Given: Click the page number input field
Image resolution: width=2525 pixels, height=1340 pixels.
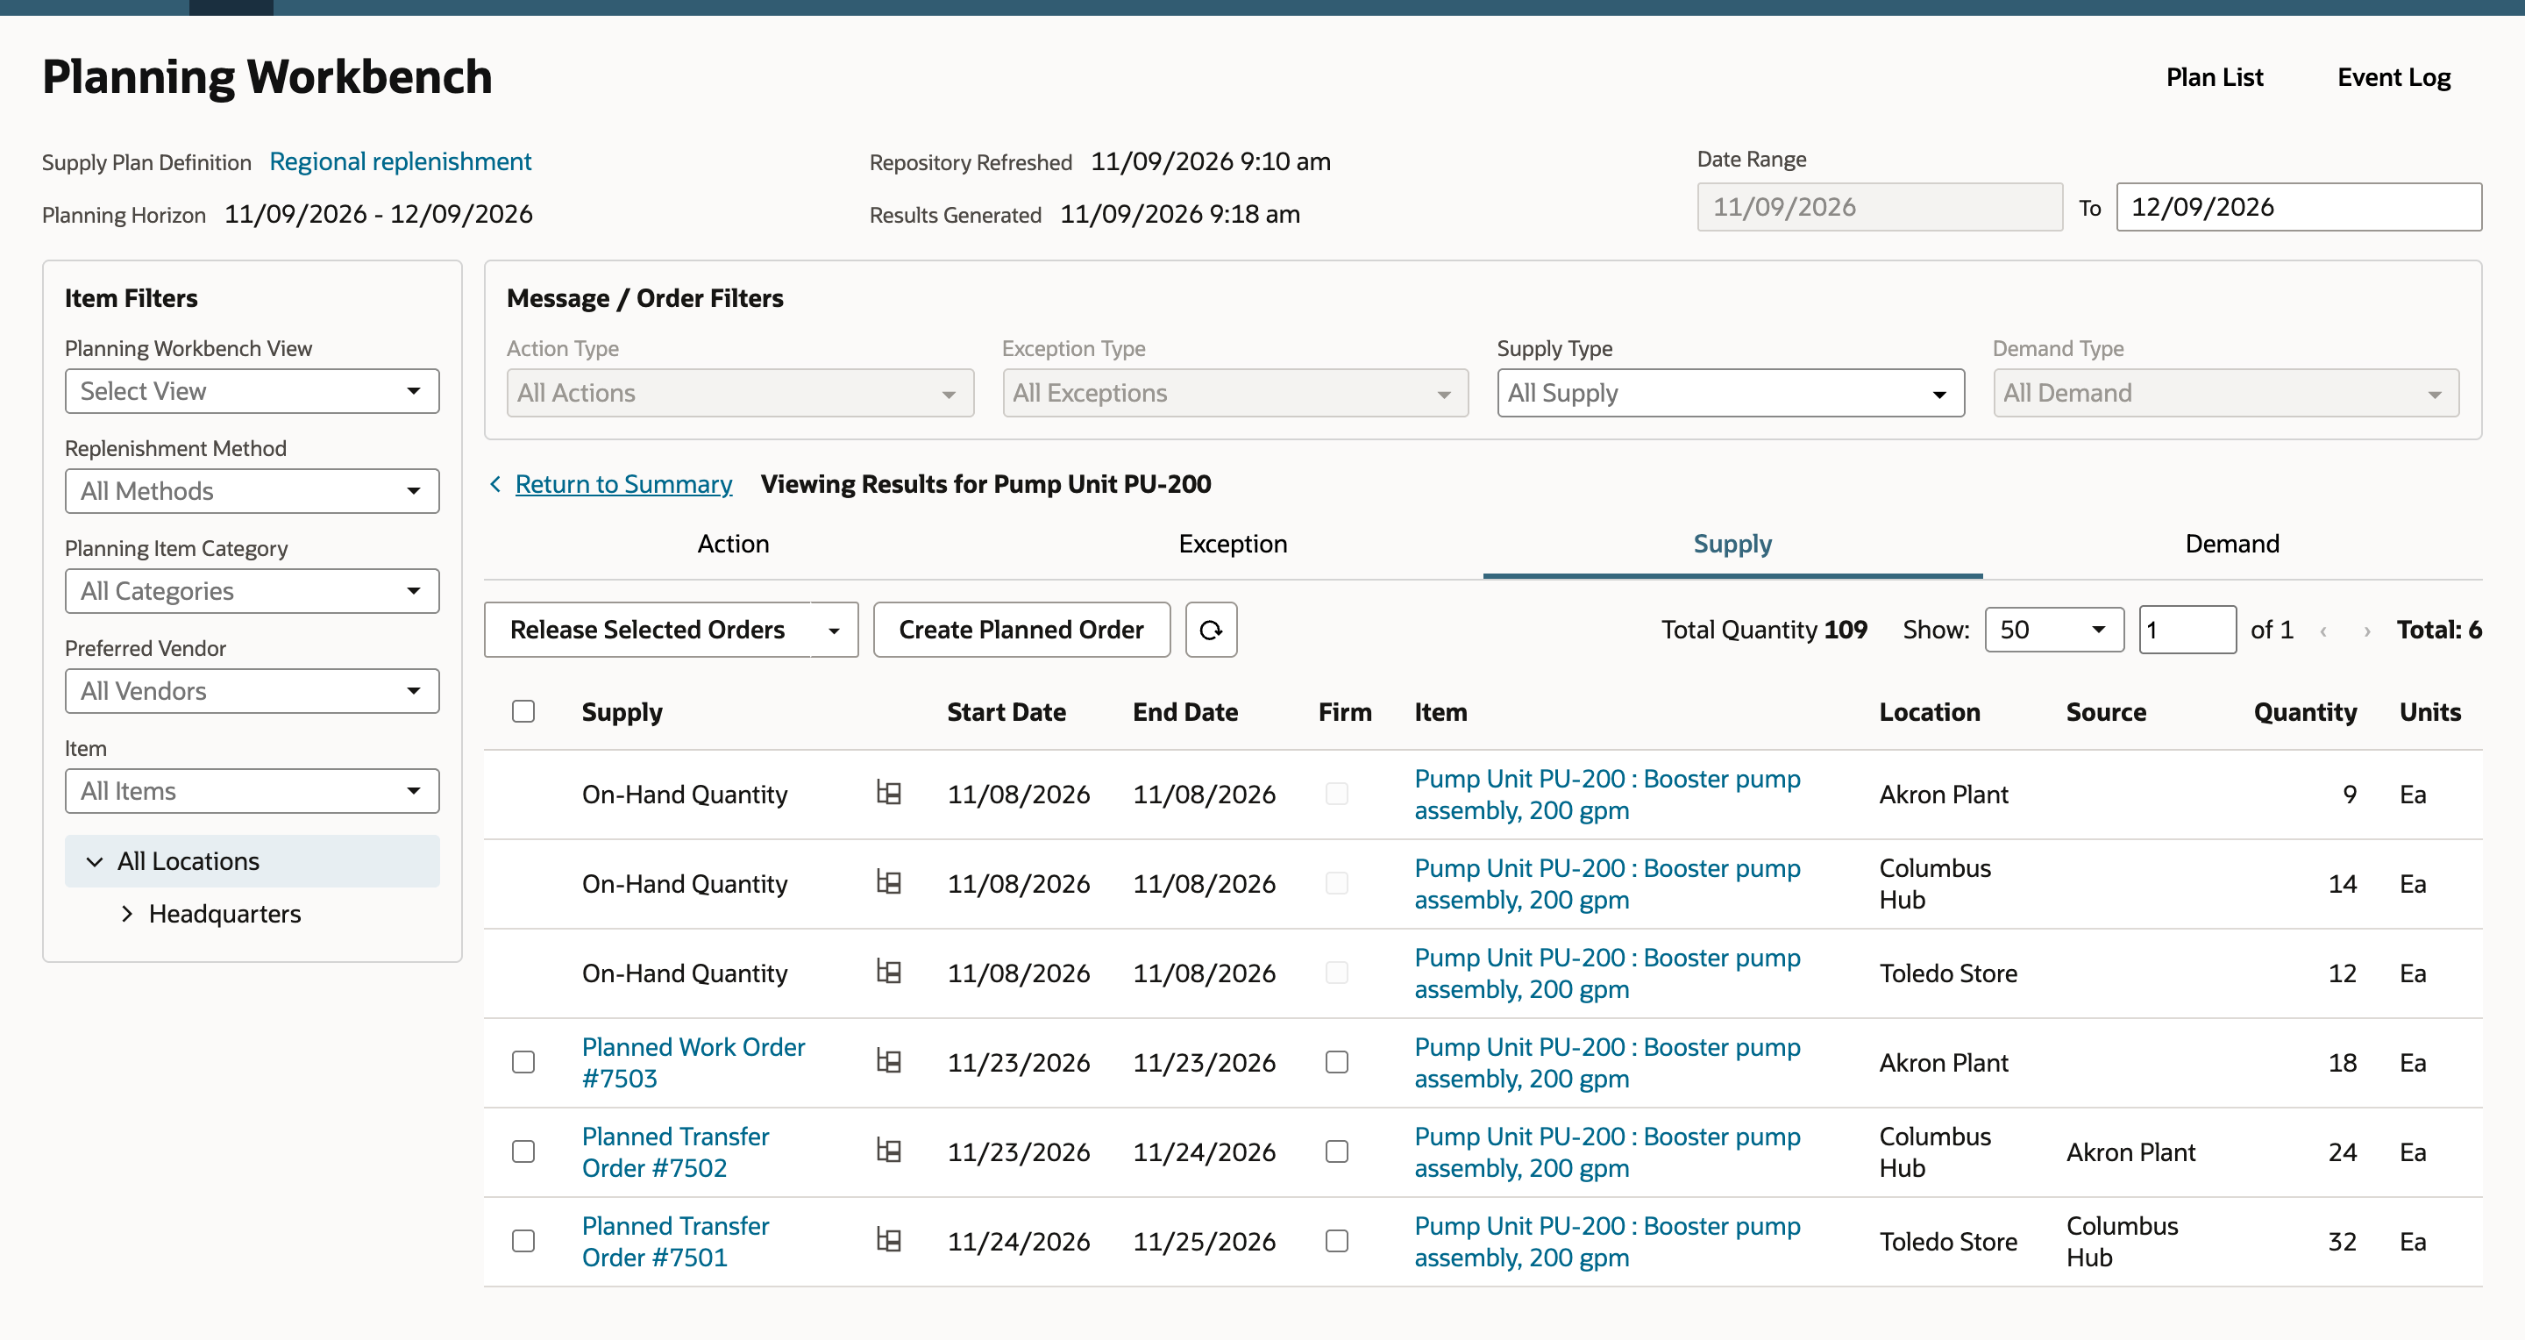Looking at the screenshot, I should click(x=2187, y=630).
